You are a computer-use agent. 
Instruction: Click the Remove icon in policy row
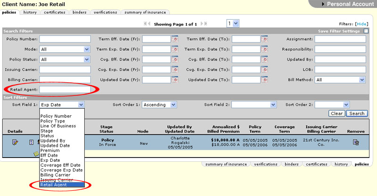[356, 142]
